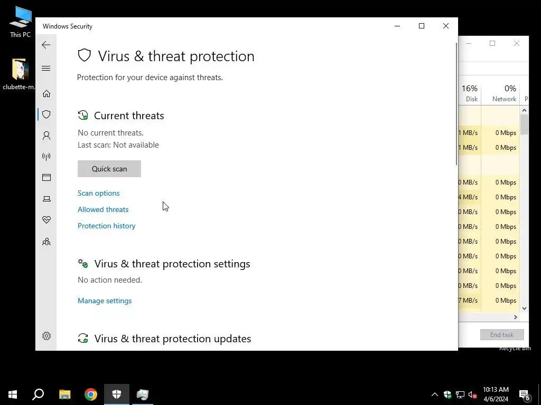Image resolution: width=541 pixels, height=405 pixels.
Task: Go back with the arrow in Windows Security
Action: [x=46, y=45]
